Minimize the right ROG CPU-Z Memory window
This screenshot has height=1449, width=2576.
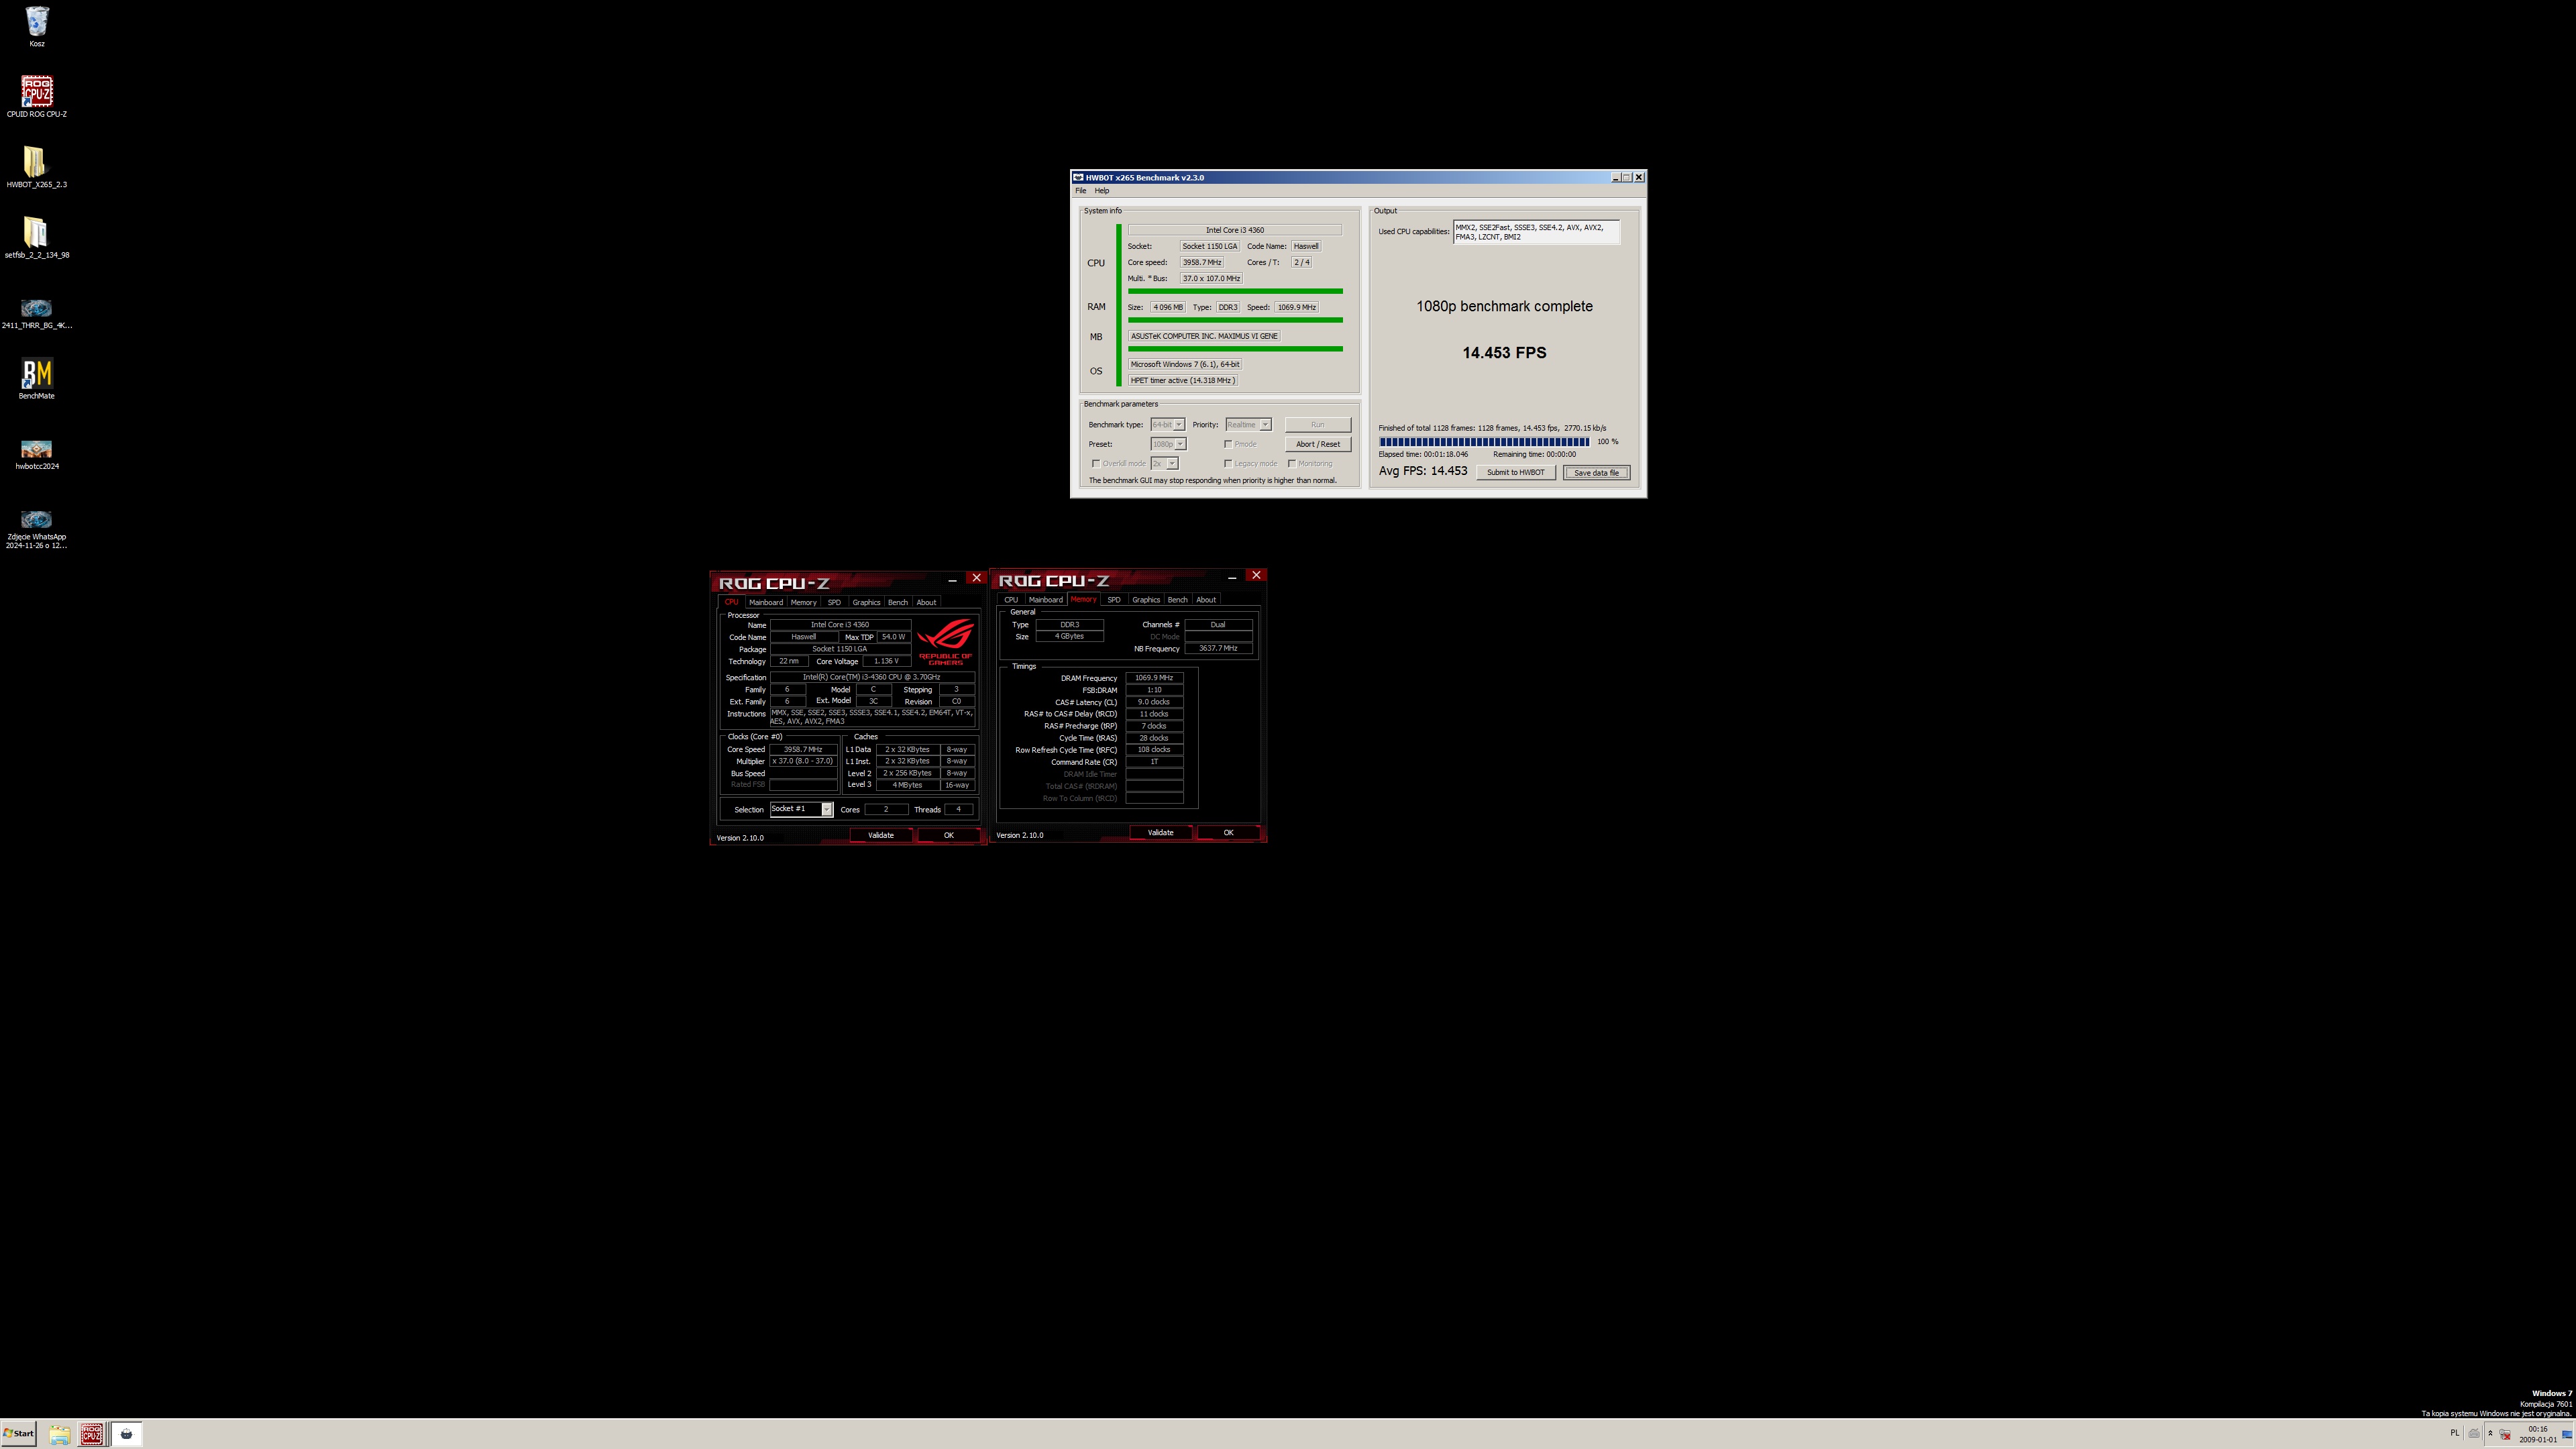[x=1232, y=577]
